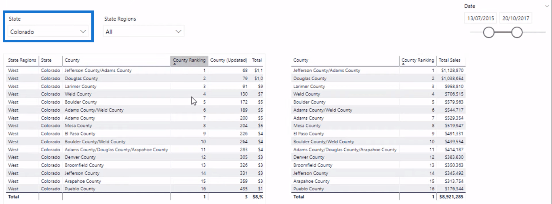
Task: Select Mesa County in right table
Action: tap(307, 126)
